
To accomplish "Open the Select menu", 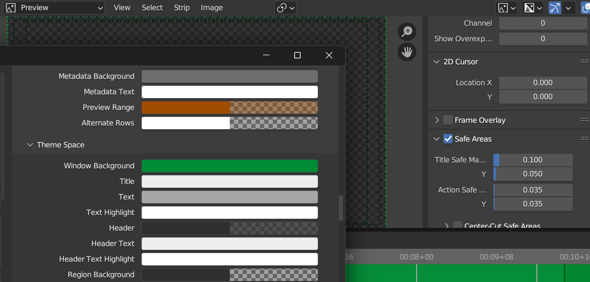I will coord(152,8).
